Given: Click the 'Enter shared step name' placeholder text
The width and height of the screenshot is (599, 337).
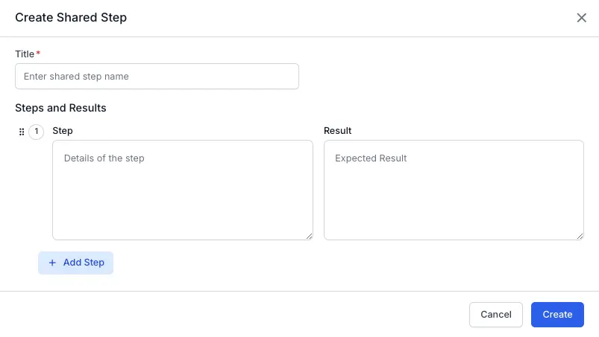Looking at the screenshot, I should [x=76, y=76].
